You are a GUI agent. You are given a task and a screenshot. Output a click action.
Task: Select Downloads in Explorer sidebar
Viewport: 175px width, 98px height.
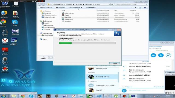[x=46, y=13]
